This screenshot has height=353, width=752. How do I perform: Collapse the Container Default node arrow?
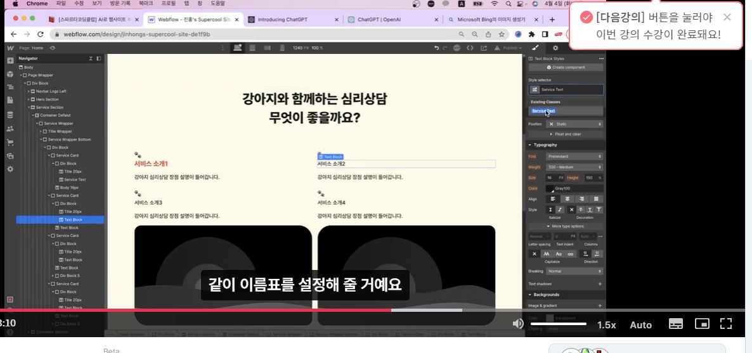tap(33, 115)
